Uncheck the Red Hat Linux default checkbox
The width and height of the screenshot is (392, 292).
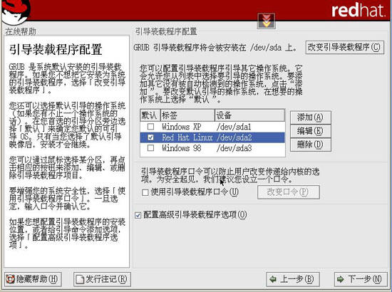pos(150,137)
